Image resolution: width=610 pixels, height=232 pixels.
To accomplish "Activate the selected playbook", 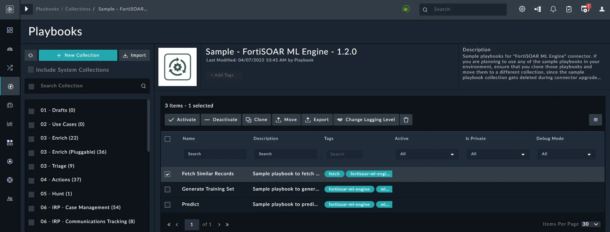I will point(182,120).
